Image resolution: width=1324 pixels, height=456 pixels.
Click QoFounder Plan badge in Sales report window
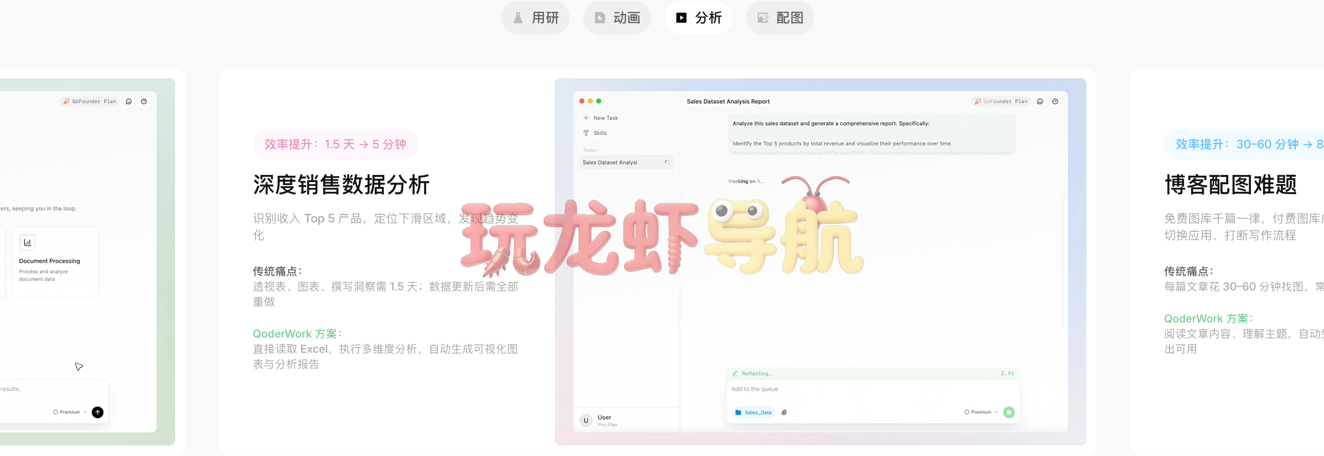pyautogui.click(x=1001, y=102)
